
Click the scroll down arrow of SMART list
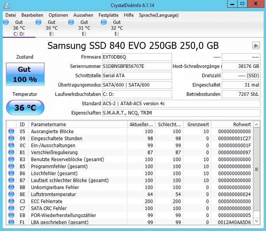click(x=257, y=221)
